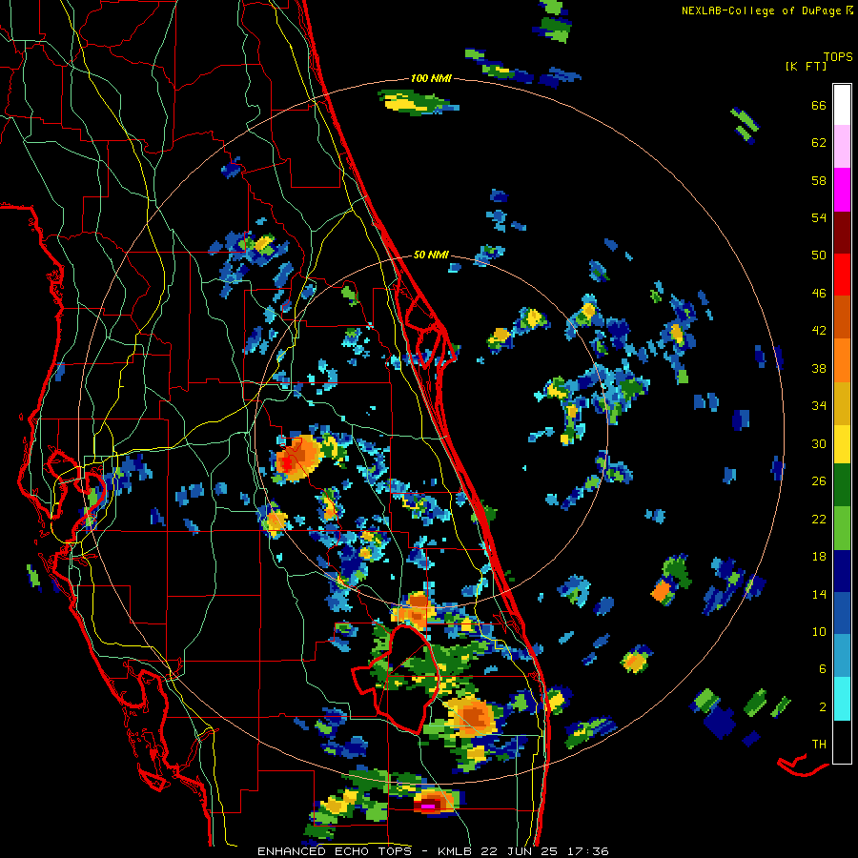
Task: Click the 66 value on the legend scale
Action: click(819, 105)
